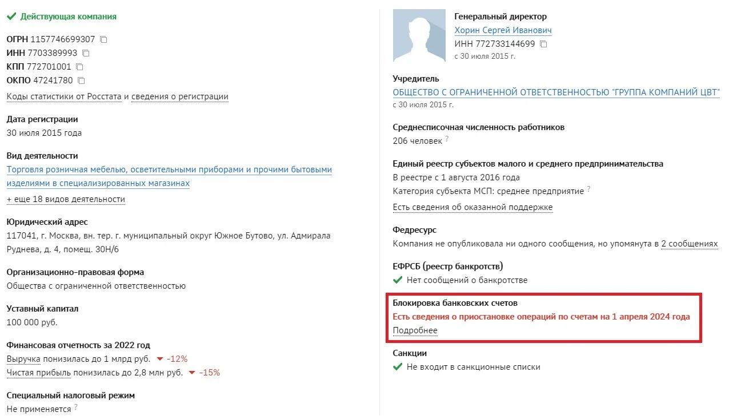Open Подробнее under account blocking notice
Screen dimensions: 737x420
415,330
